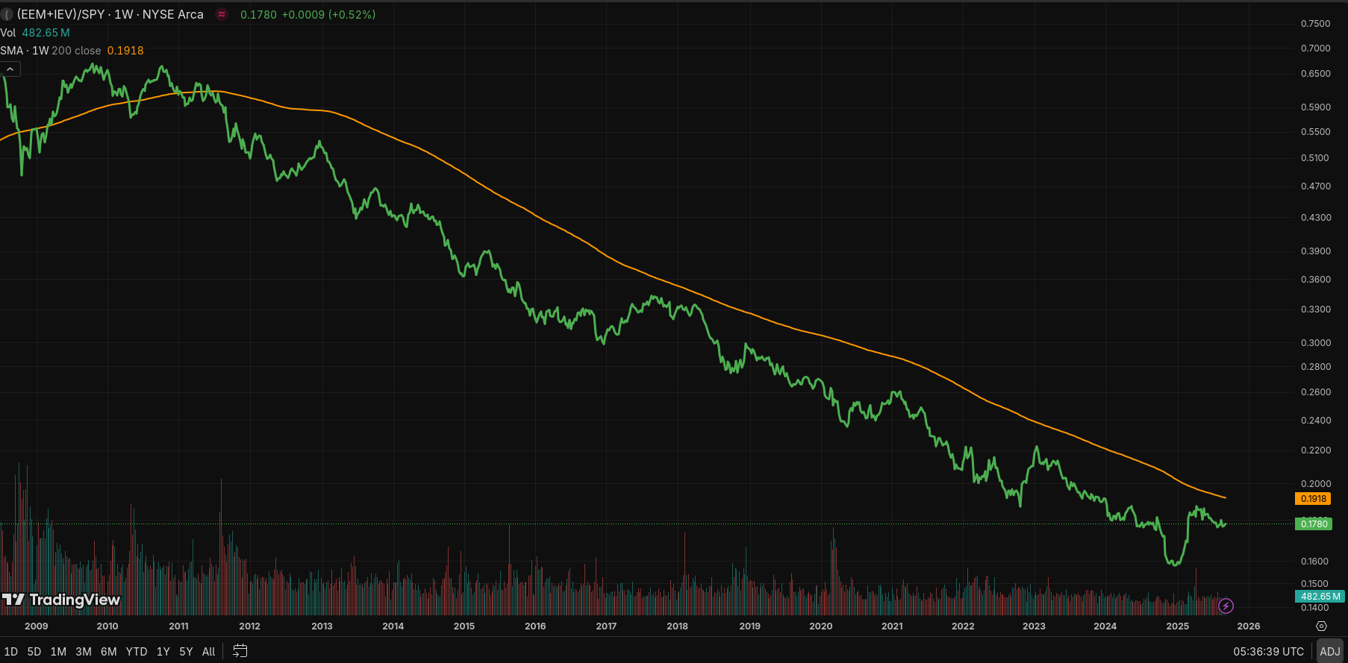Select 6M time range

[109, 651]
